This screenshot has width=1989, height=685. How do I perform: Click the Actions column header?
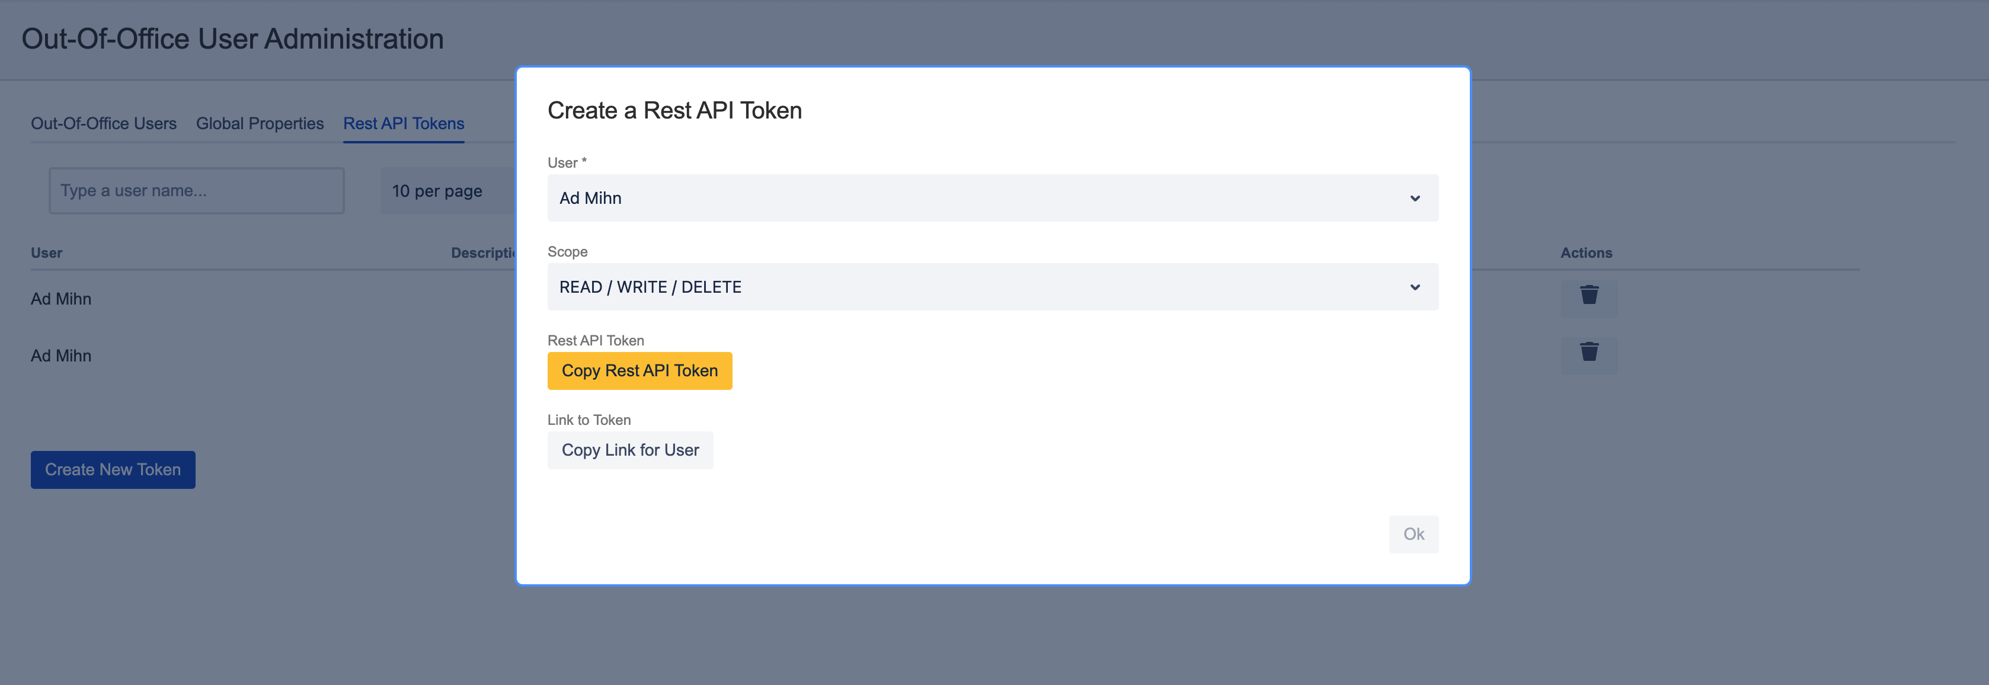point(1586,252)
